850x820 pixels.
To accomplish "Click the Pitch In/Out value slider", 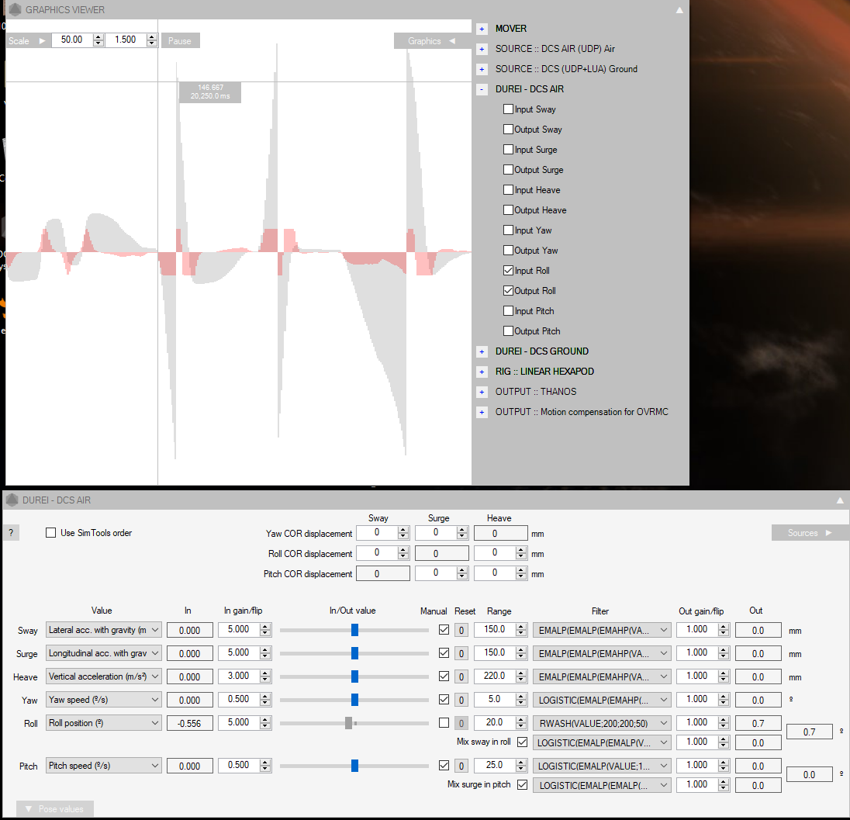I will click(x=354, y=765).
